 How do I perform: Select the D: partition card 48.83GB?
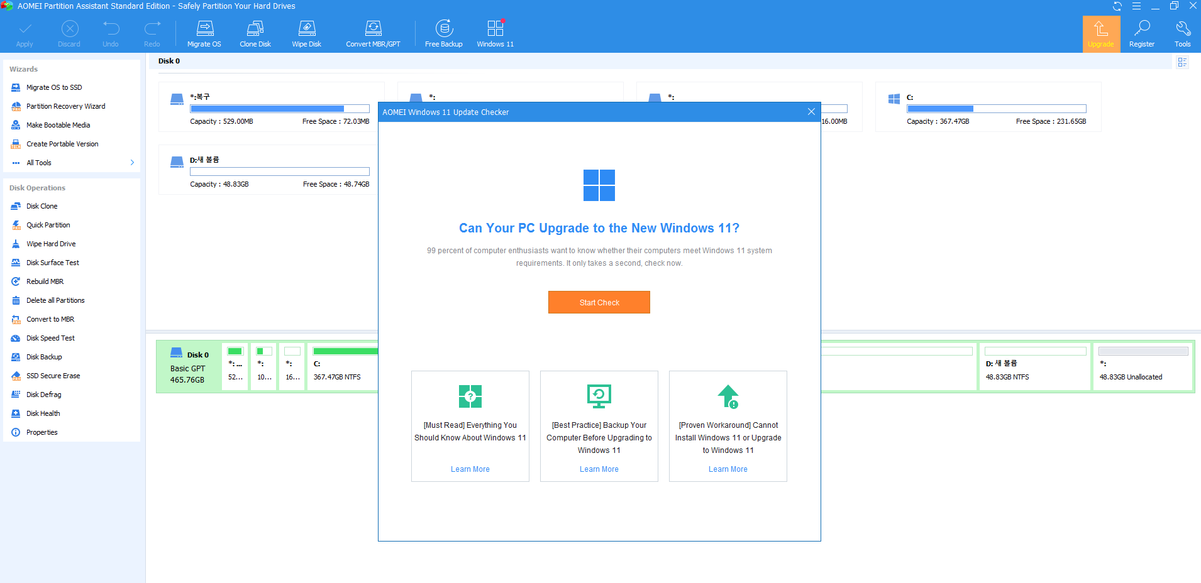(x=268, y=170)
